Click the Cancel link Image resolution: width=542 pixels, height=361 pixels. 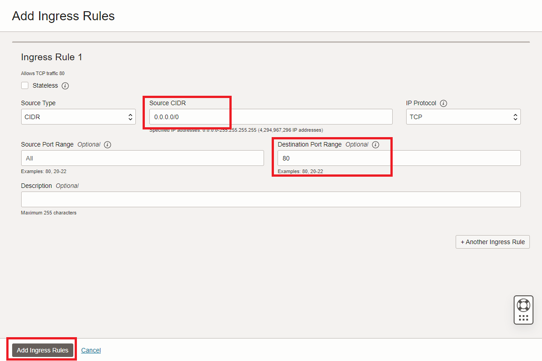91,350
